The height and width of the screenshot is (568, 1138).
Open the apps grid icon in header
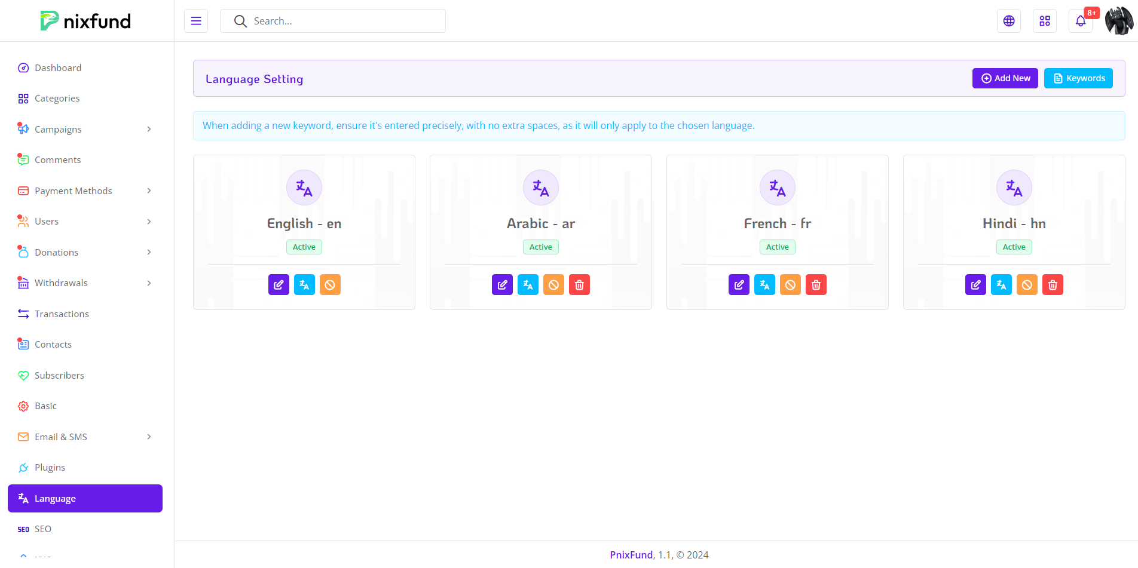pos(1045,21)
